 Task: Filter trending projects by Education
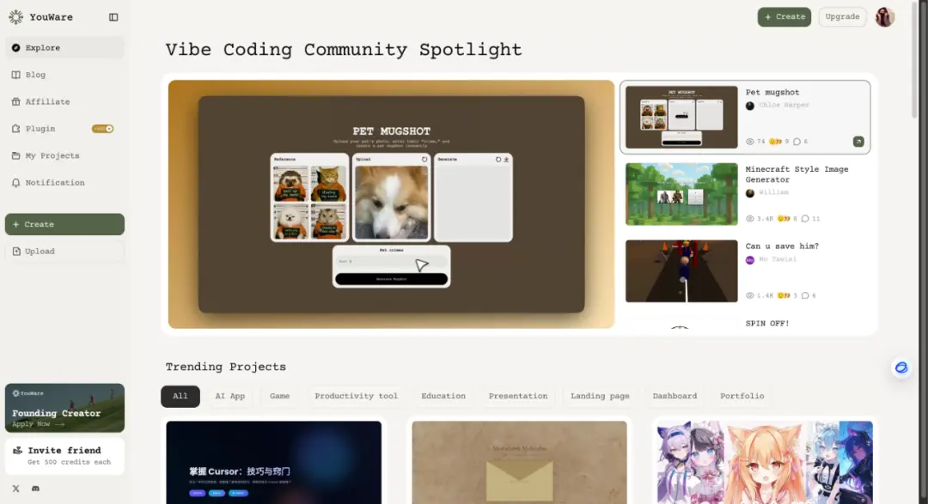click(443, 397)
